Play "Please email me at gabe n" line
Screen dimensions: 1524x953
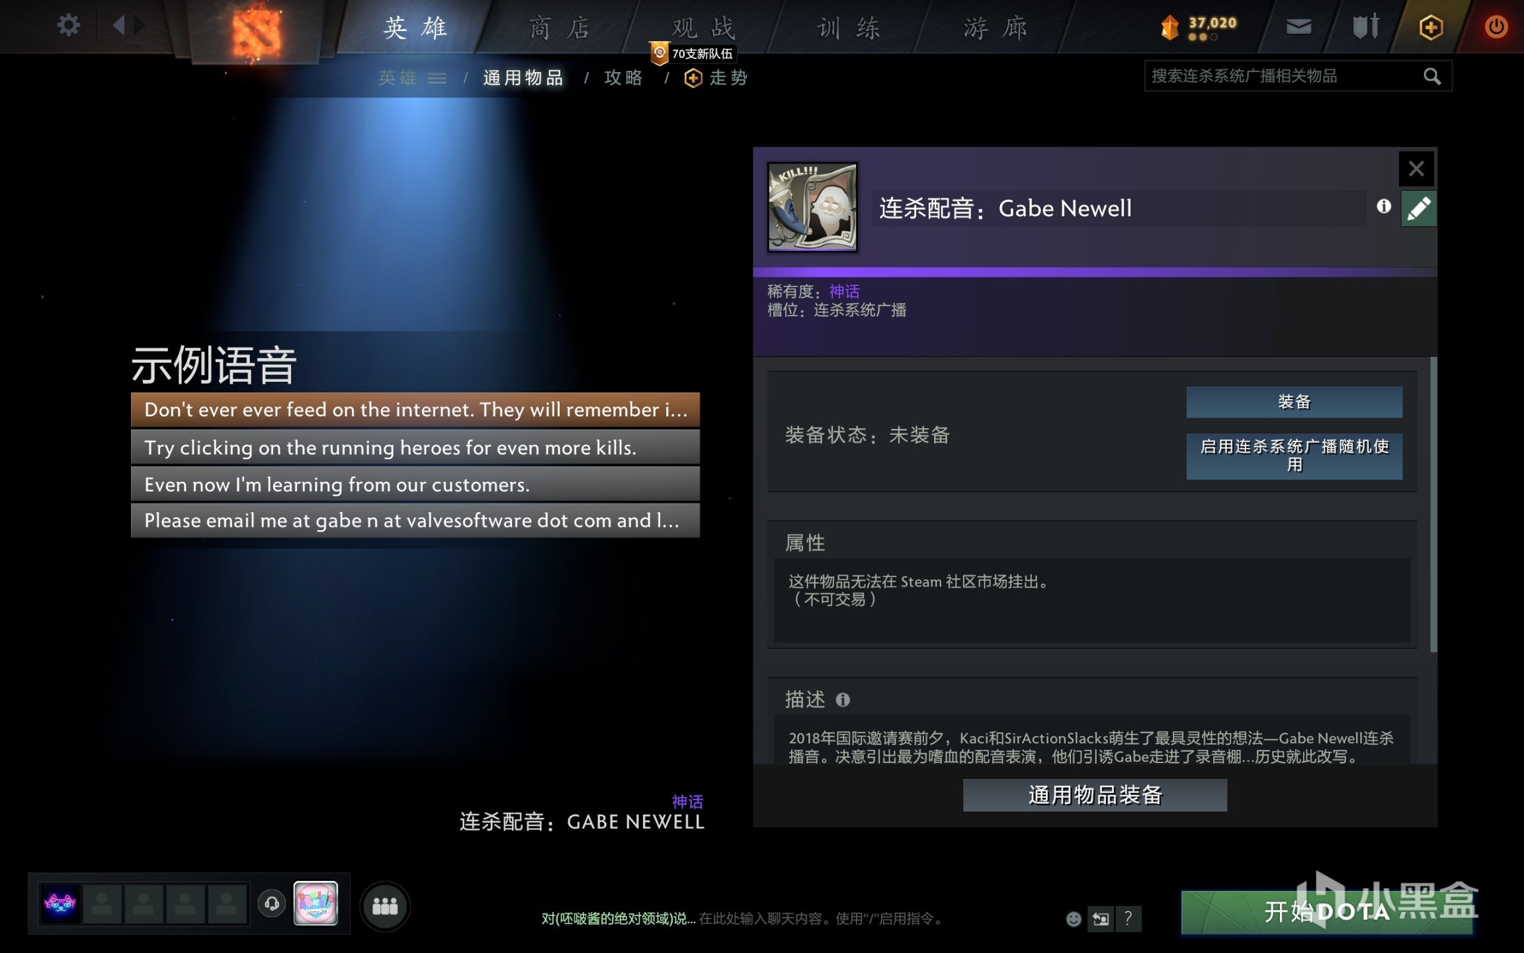[x=415, y=521]
